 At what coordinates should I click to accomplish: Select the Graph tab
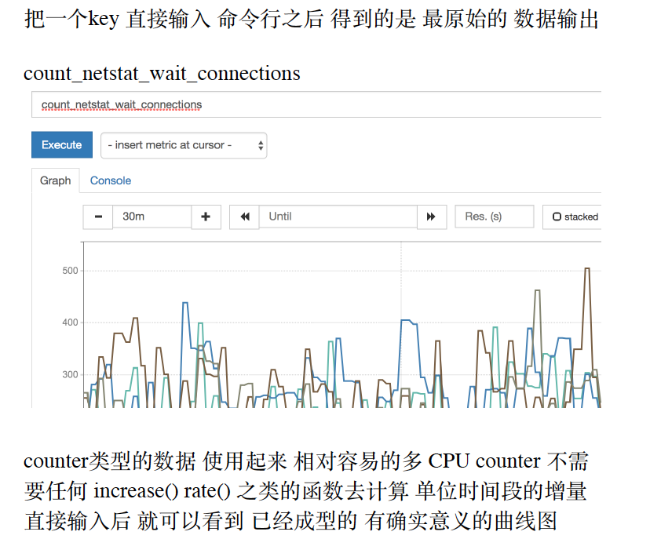tap(55, 180)
